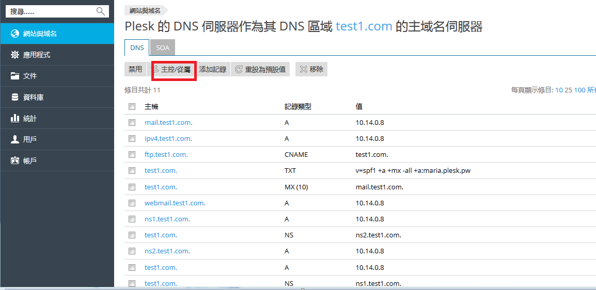Click the 條目共計 11 total count text
This screenshot has width=596, height=290.
[x=143, y=90]
